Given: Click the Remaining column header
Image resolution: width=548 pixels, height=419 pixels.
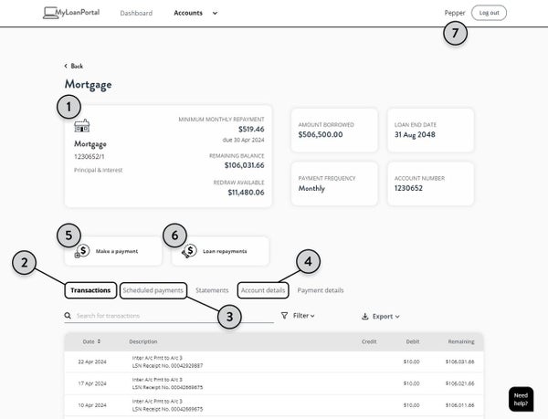Looking at the screenshot, I should click(461, 341).
